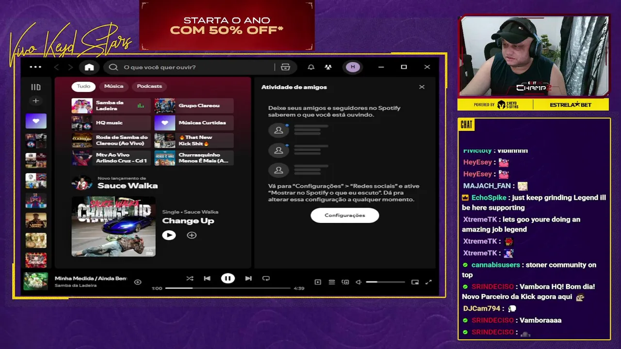
Task: Toggle the Now Playing view icon
Action: pos(318,282)
